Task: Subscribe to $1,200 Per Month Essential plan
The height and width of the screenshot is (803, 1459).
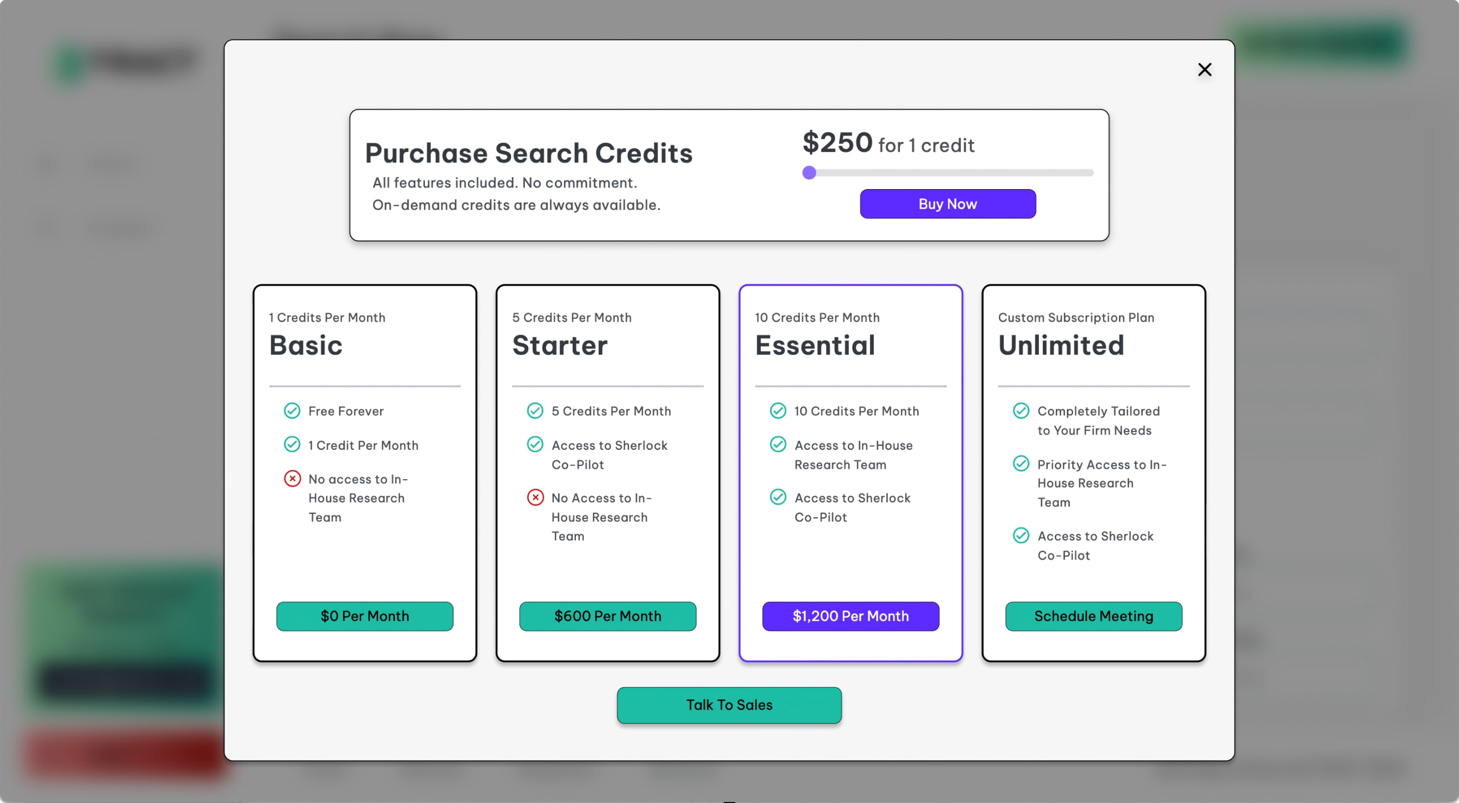Action: (850, 616)
